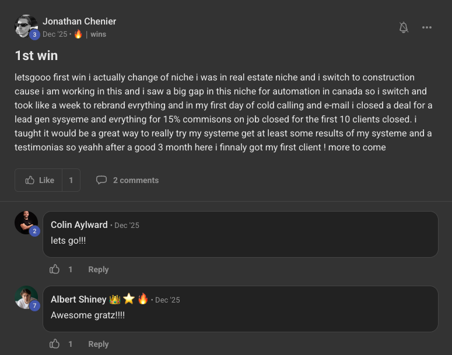Click Colin Aylward's avatar picture
This screenshot has height=355, width=452.
click(26, 223)
